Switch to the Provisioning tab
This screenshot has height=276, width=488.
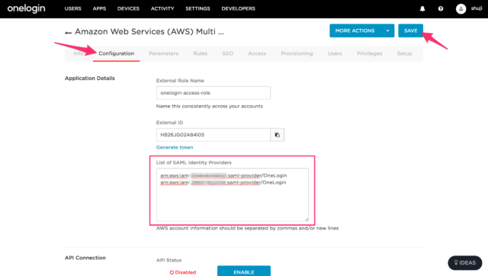click(x=297, y=53)
